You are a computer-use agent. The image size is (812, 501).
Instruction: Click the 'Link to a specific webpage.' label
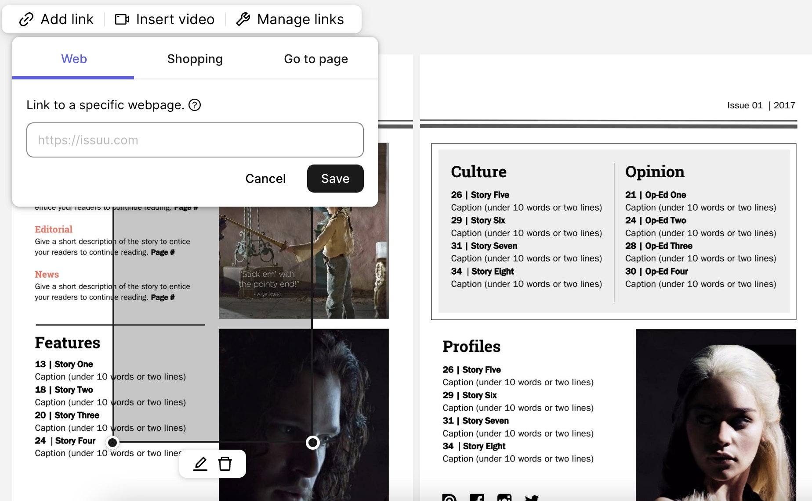[x=105, y=105]
